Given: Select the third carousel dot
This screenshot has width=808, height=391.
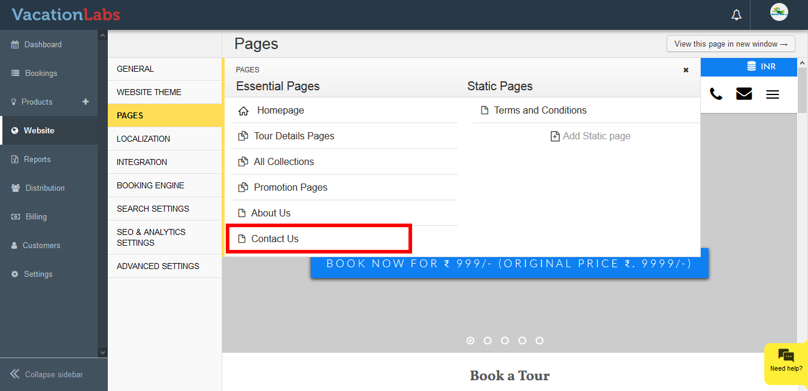Looking at the screenshot, I should point(505,340).
